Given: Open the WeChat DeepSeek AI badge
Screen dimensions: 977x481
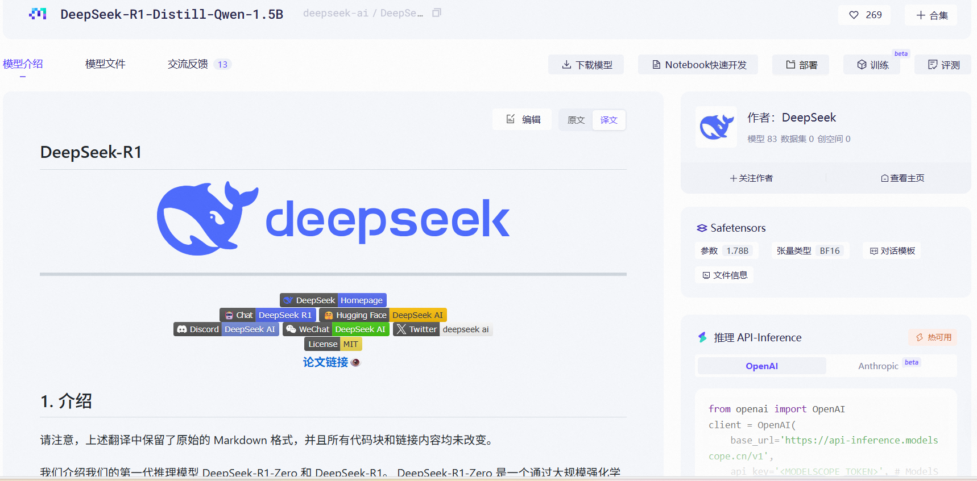Looking at the screenshot, I should (336, 329).
